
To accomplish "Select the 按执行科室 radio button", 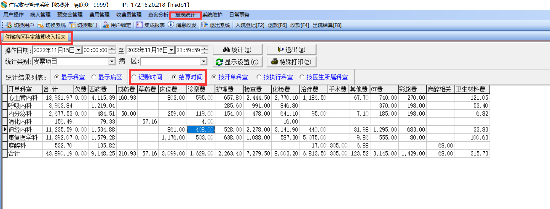I will tap(259, 77).
